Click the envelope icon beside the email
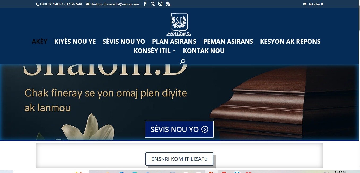This screenshot has height=173, width=360. pos(88,4)
